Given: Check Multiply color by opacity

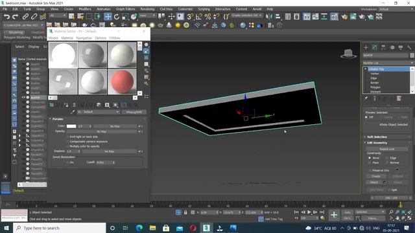Looking at the screenshot, I should click(x=67, y=146).
